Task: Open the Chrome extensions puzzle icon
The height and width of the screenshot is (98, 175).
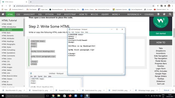Action: [x=165, y=6]
